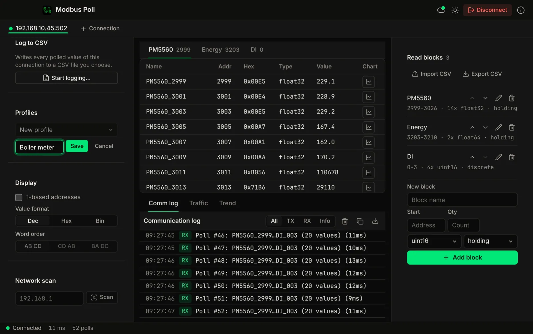Open the New profile dropdown

[66, 130]
